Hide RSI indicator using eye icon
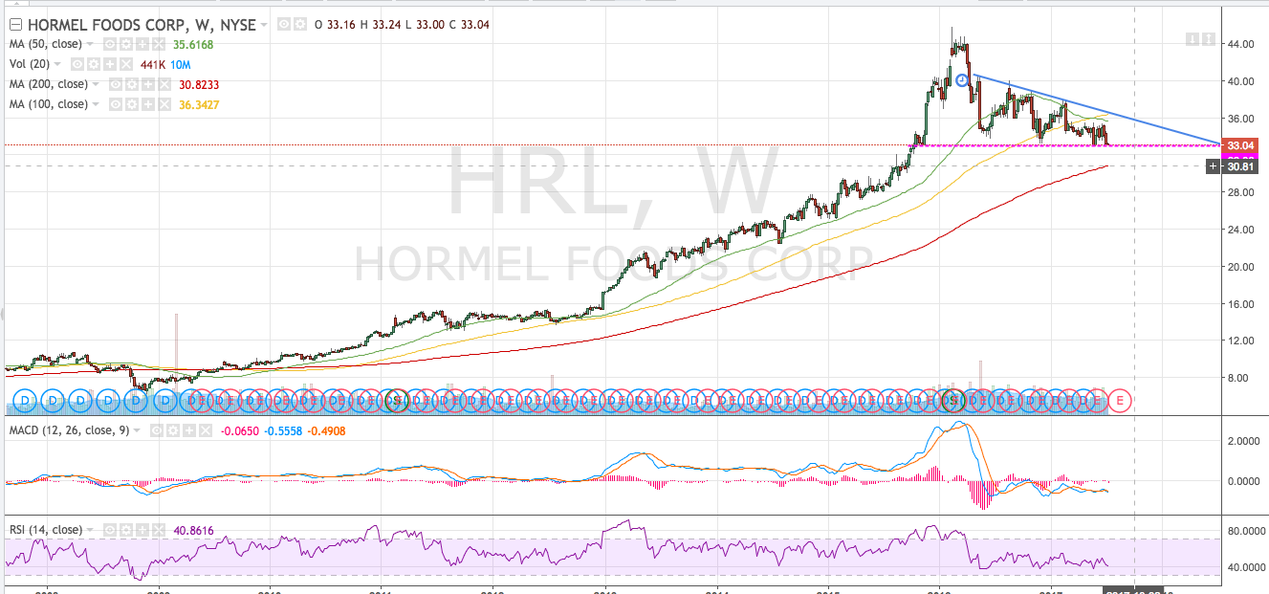1269x594 pixels. (x=110, y=529)
